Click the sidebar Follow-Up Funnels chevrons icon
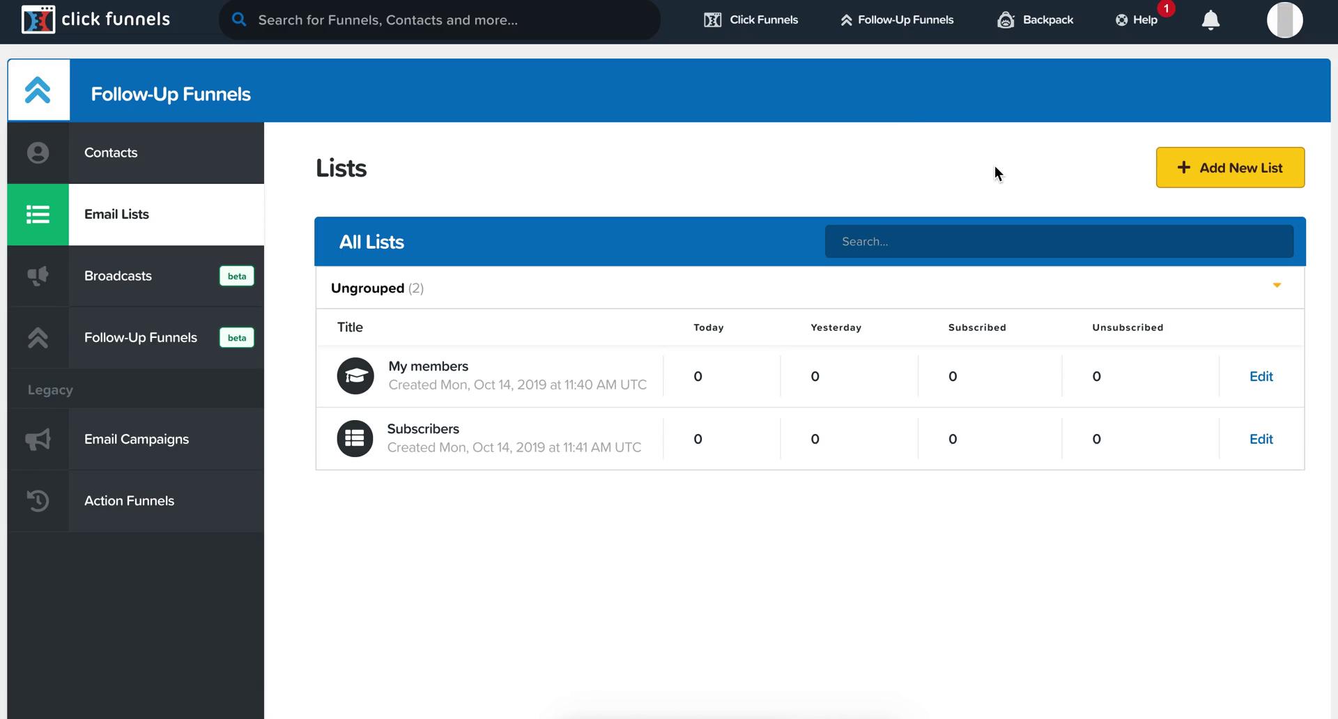 38,337
